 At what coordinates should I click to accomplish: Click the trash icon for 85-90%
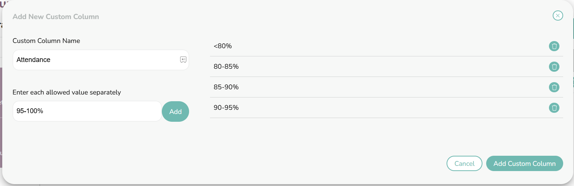[x=554, y=87]
